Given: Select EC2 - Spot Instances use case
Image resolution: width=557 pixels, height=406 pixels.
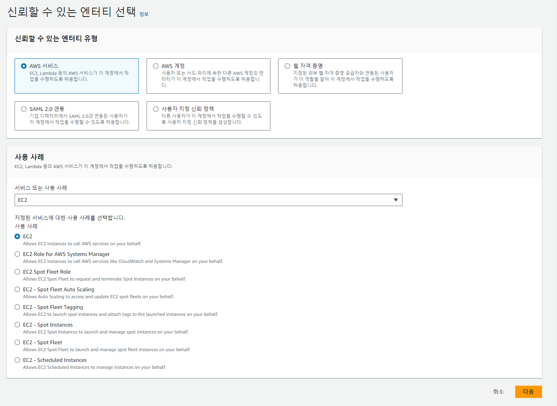Looking at the screenshot, I should click(x=17, y=325).
